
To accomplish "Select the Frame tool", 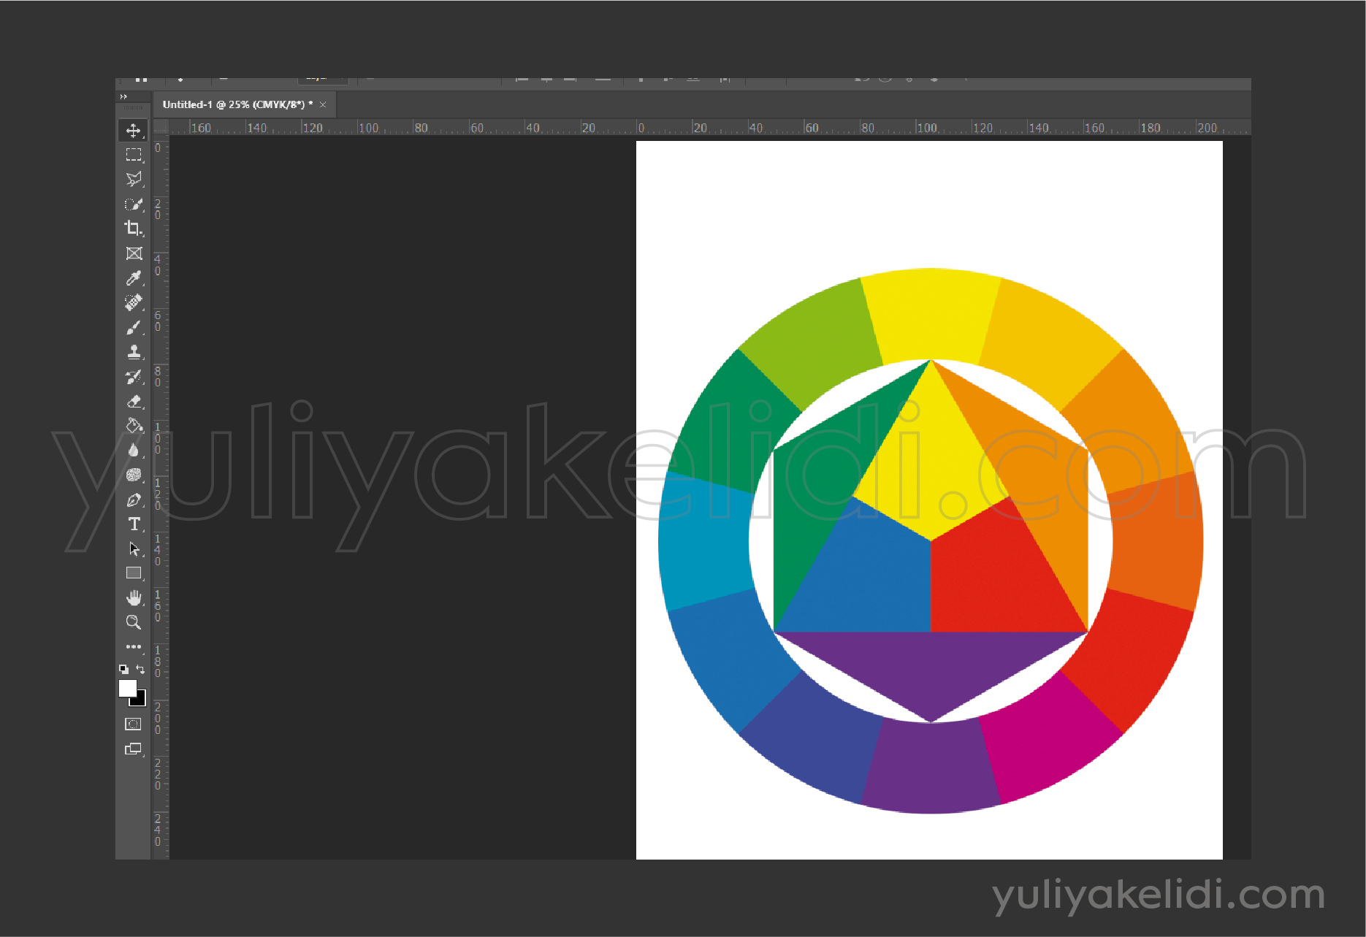I will coord(133,253).
